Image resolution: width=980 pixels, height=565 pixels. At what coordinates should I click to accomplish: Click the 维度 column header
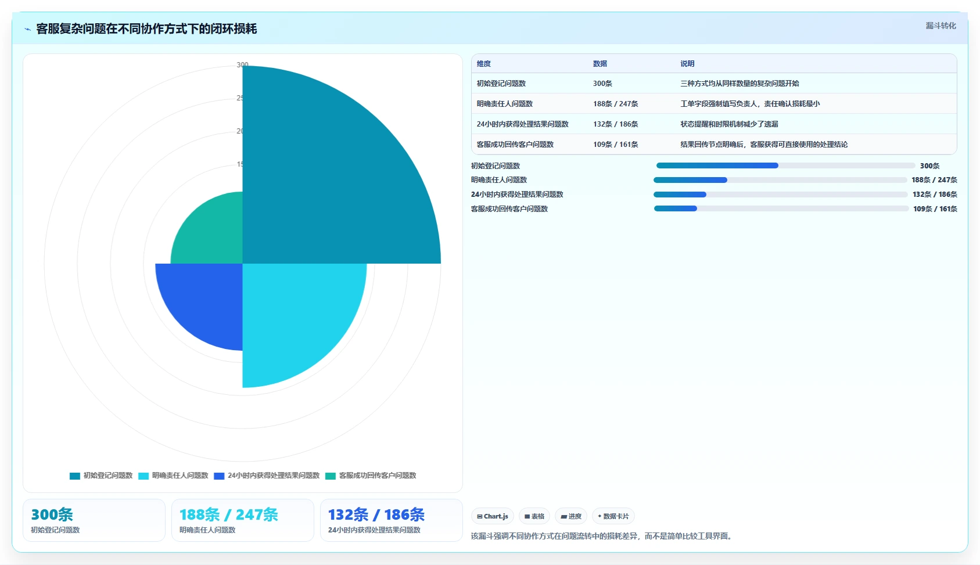484,64
